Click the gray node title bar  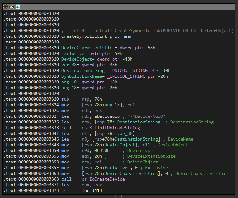[127, 6]
